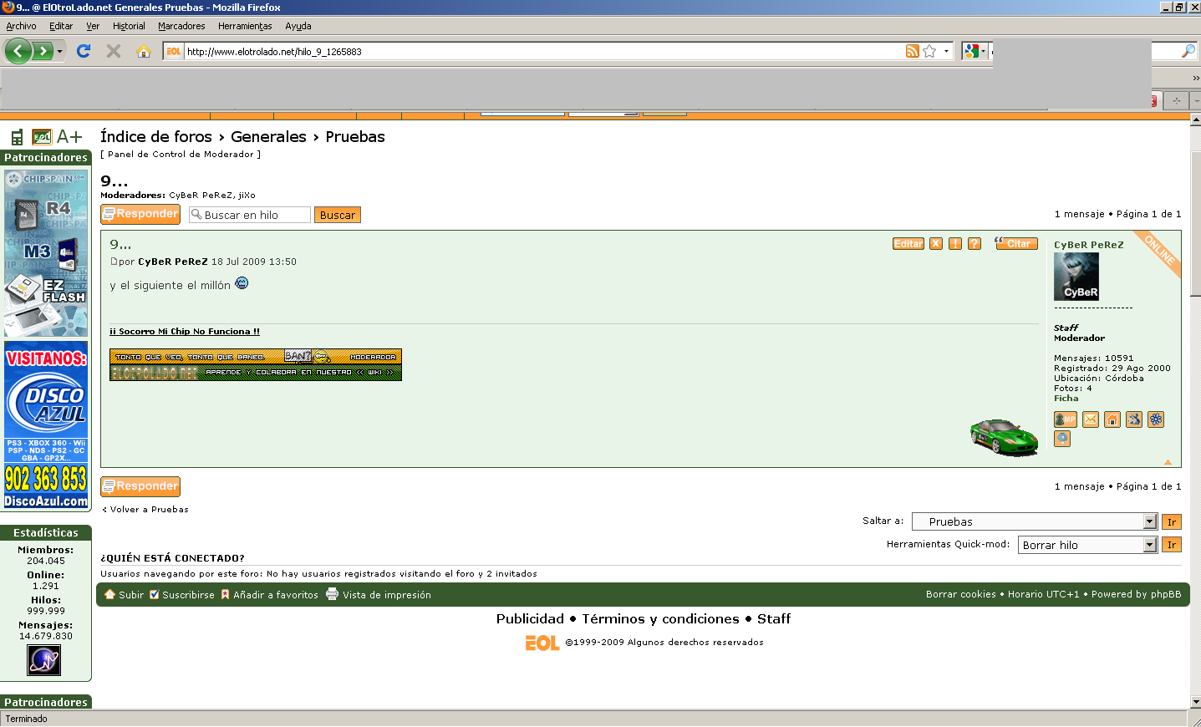The width and height of the screenshot is (1201, 727).
Task: Visit user's website via house icon
Action: 1112,419
